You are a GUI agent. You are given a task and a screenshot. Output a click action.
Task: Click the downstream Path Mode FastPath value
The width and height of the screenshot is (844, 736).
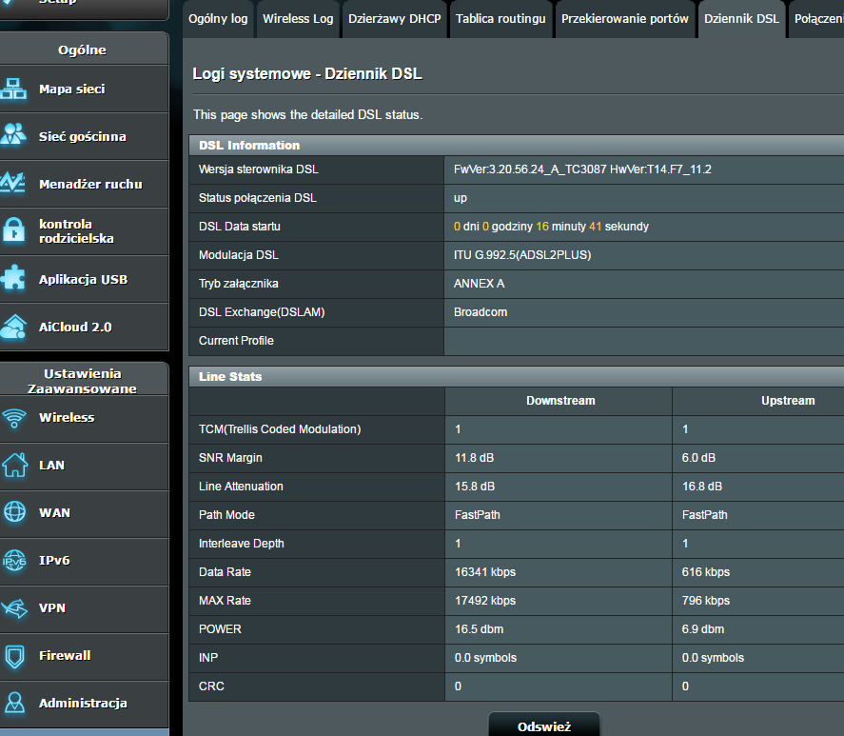(x=478, y=514)
